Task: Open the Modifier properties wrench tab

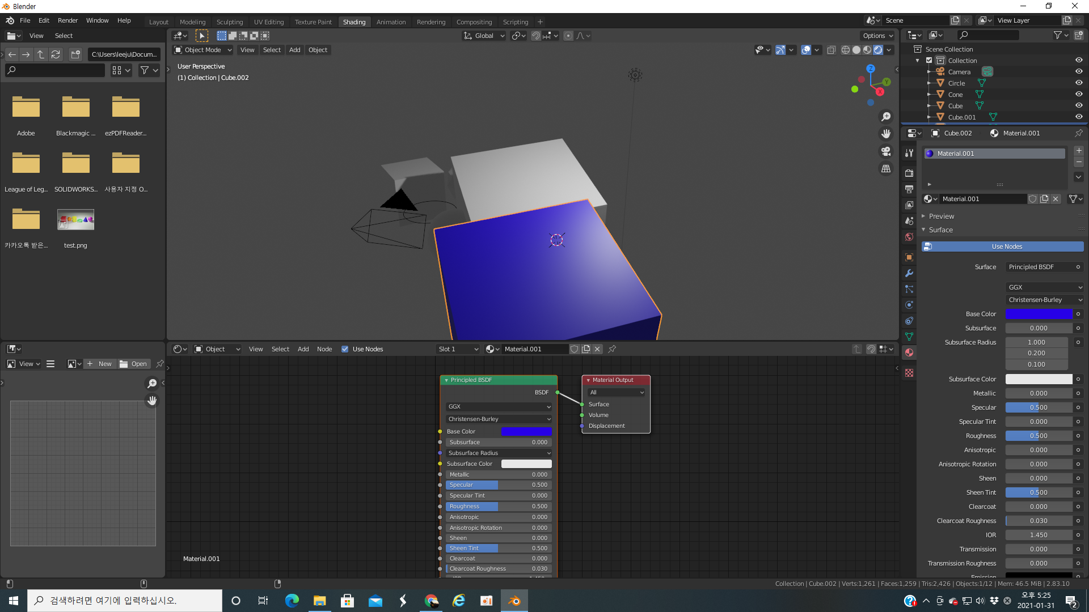Action: (x=909, y=273)
